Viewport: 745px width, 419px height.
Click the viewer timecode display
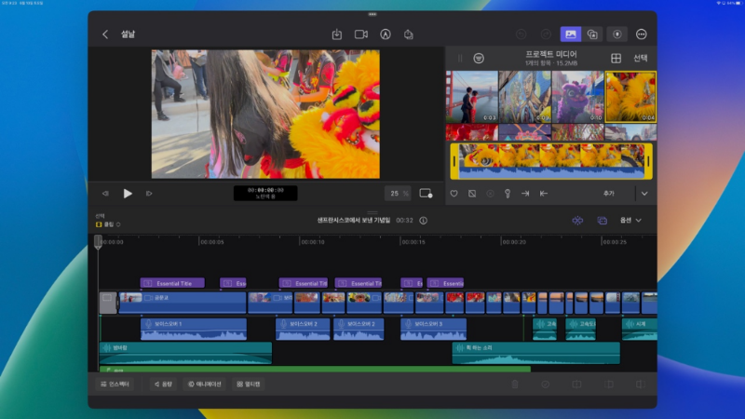tap(265, 194)
